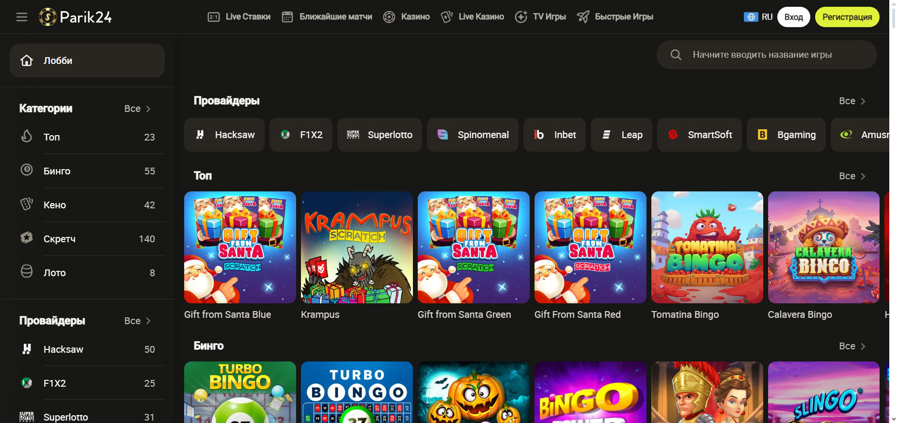Select Скретч category with 140 games
Screen dimensions: 898x423
point(87,239)
